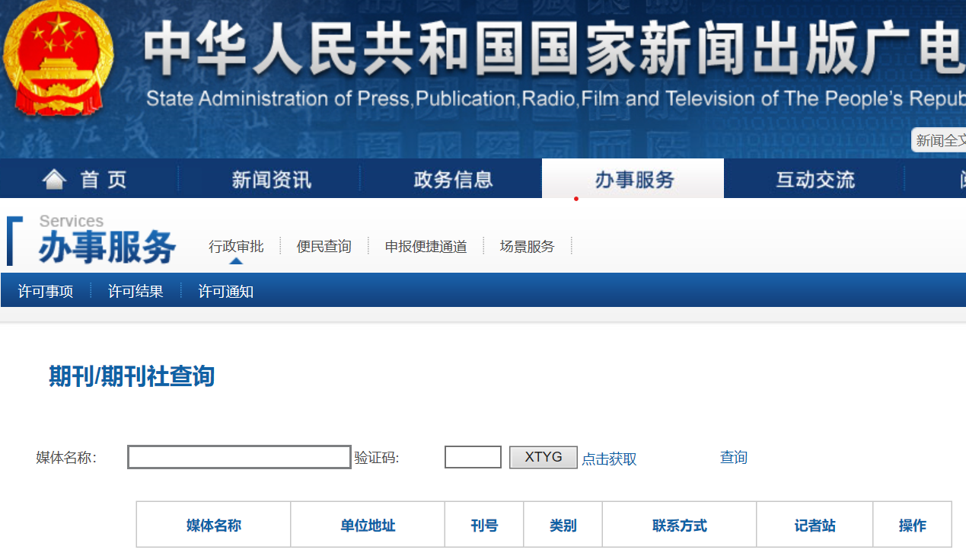Click the 刊号 column header
The height and width of the screenshot is (553, 966).
click(x=483, y=525)
